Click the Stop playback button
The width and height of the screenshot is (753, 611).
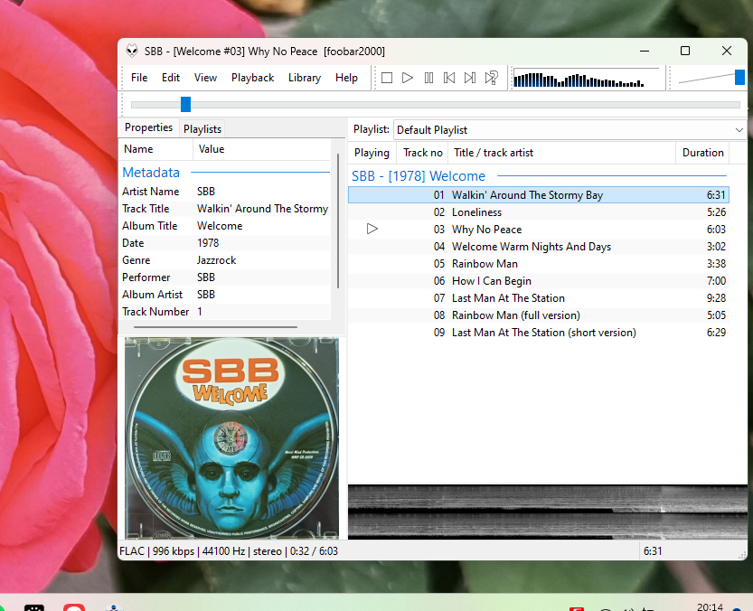point(387,78)
